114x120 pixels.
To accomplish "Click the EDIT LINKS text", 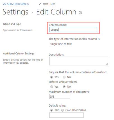I will click(49, 4).
